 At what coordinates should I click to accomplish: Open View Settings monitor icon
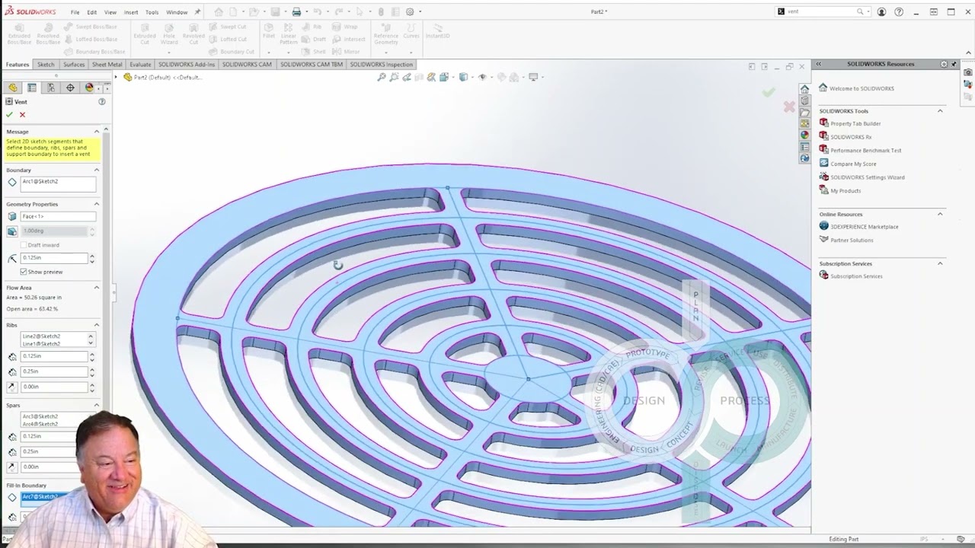(x=533, y=77)
